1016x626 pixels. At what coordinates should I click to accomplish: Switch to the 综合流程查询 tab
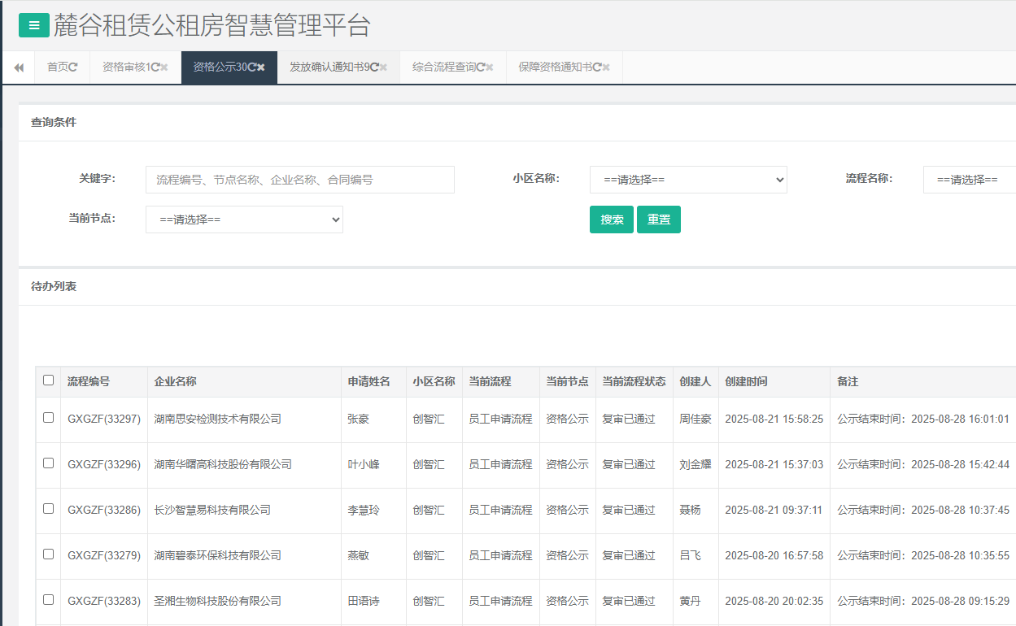[443, 67]
